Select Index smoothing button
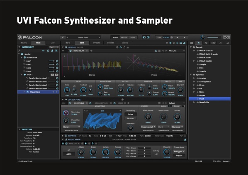Viewport: 248px width, 175px height. pyautogui.click(x=131, y=114)
